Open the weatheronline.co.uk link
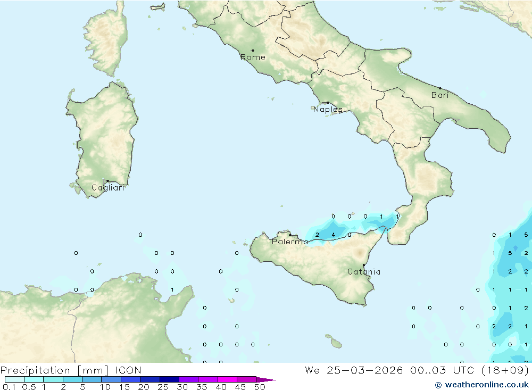Viewport: 532px width, 390px height. pyautogui.click(x=487, y=385)
